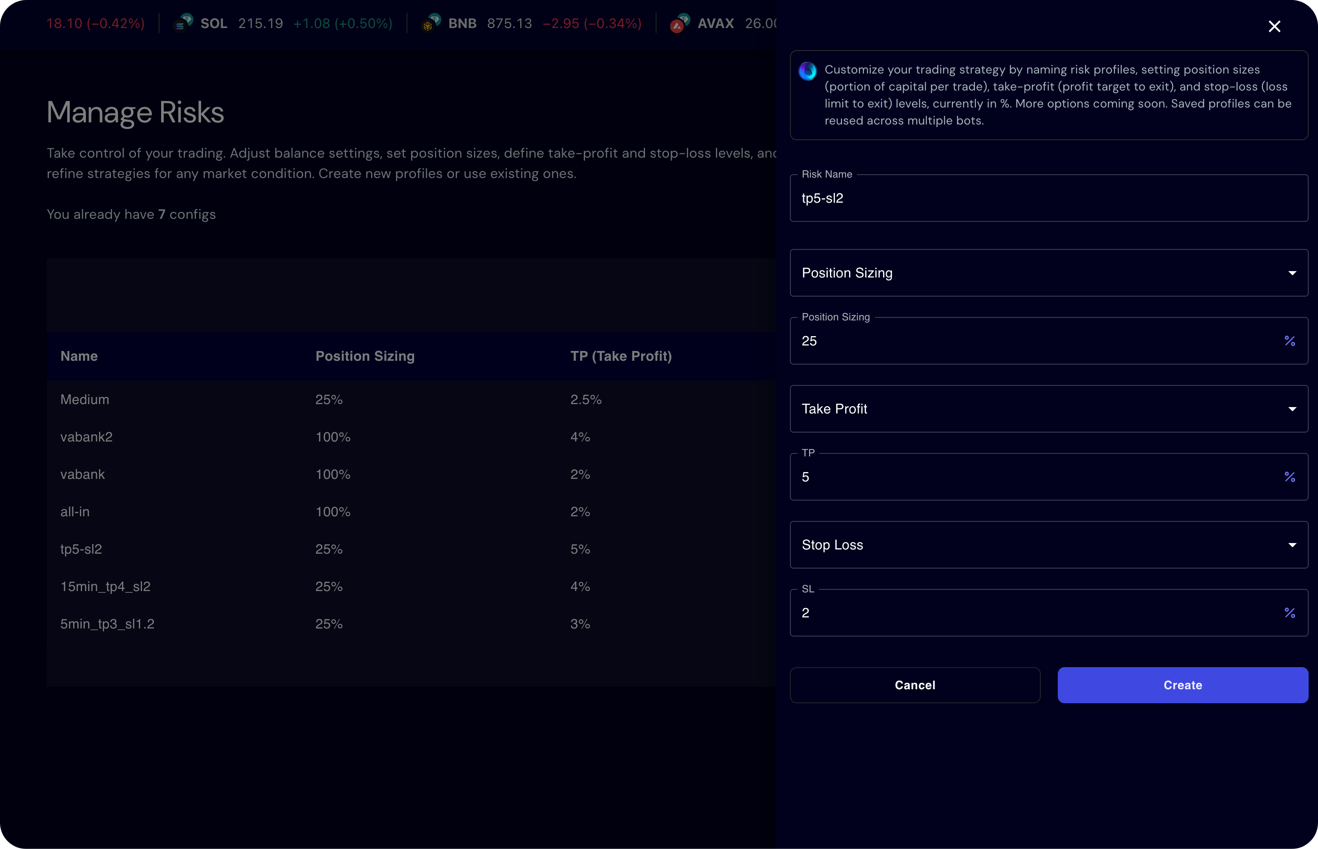
Task: Expand the Position Sizing dropdown
Action: click(x=1048, y=273)
